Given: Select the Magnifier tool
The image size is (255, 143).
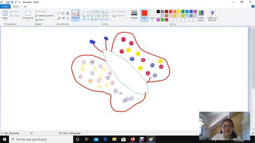Looking at the screenshot, I should click(67, 18).
